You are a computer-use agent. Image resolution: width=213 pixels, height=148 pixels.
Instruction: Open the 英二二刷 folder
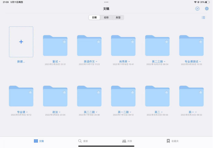[89, 96]
